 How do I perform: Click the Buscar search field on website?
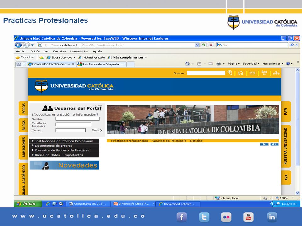[x=206, y=73]
